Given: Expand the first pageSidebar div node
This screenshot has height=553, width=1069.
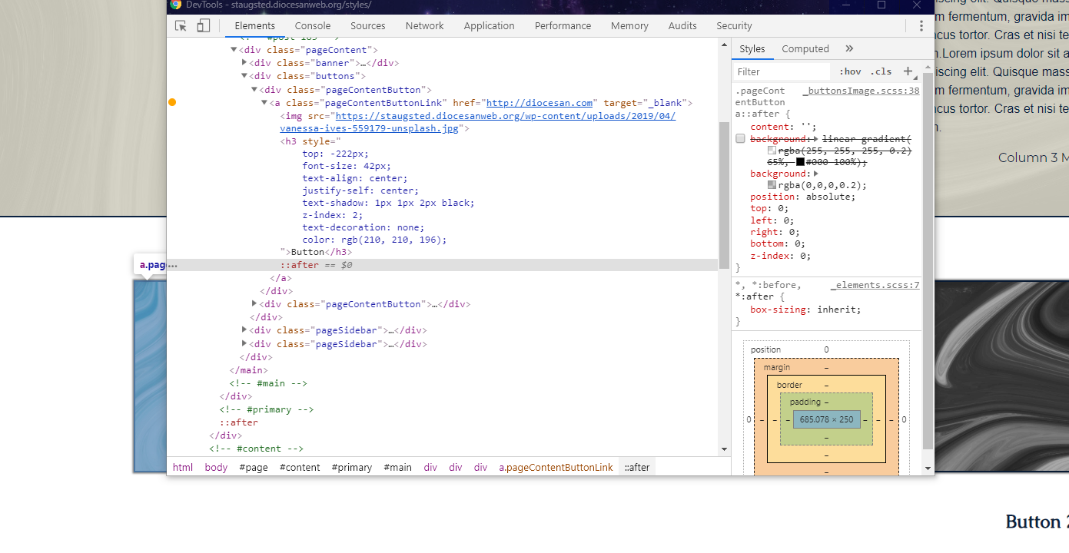Looking at the screenshot, I should pyautogui.click(x=244, y=330).
